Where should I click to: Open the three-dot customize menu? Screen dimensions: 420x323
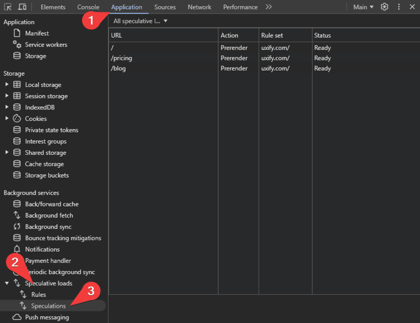398,7
